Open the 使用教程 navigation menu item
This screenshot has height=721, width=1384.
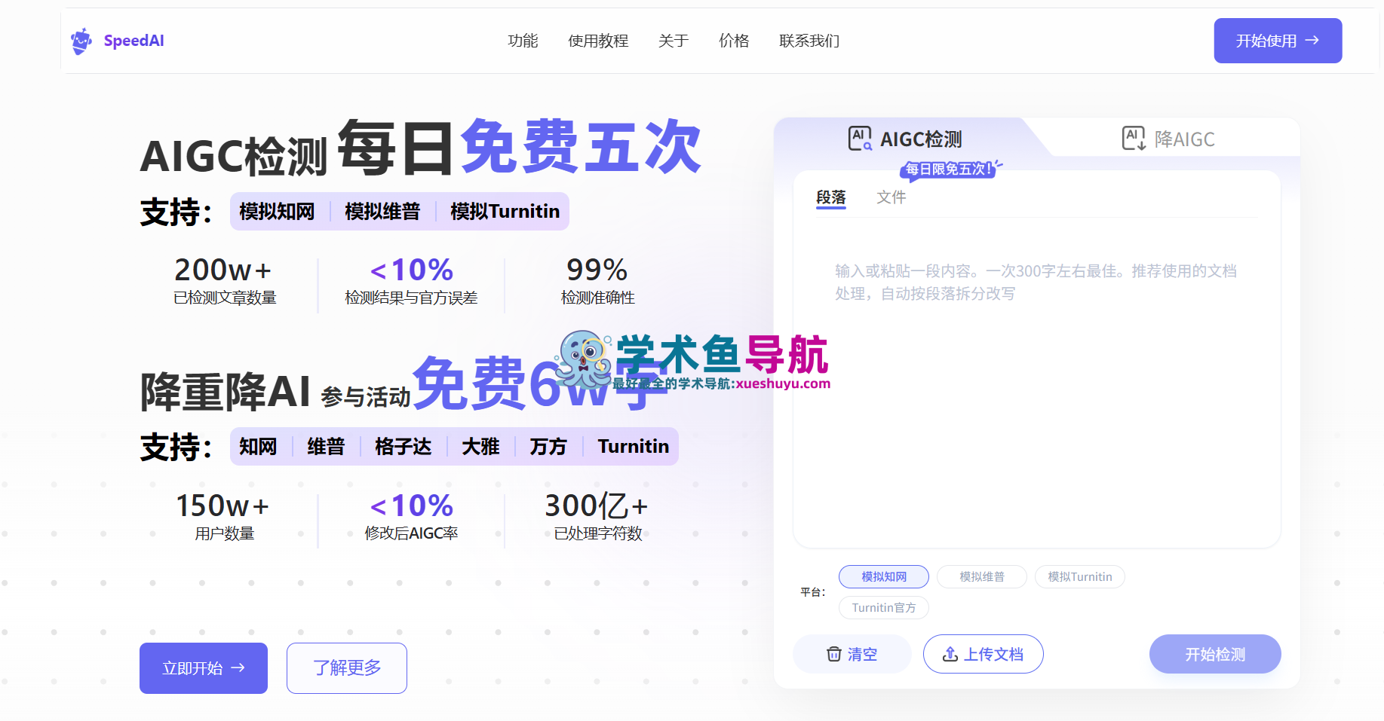pyautogui.click(x=598, y=41)
